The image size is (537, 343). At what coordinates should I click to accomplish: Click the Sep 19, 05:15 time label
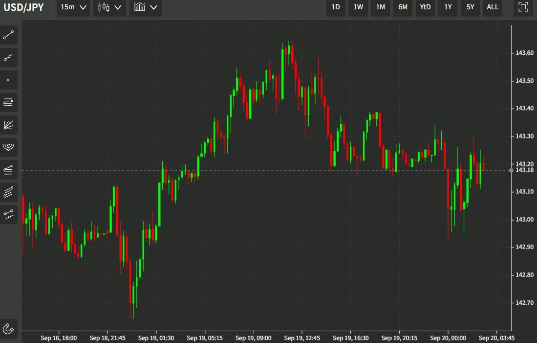tap(205, 338)
